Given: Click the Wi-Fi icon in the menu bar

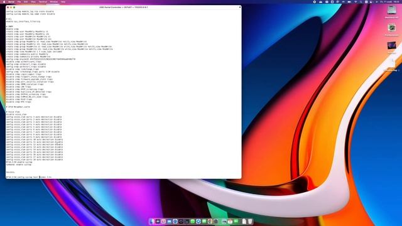Looking at the screenshot, I should point(356,2).
